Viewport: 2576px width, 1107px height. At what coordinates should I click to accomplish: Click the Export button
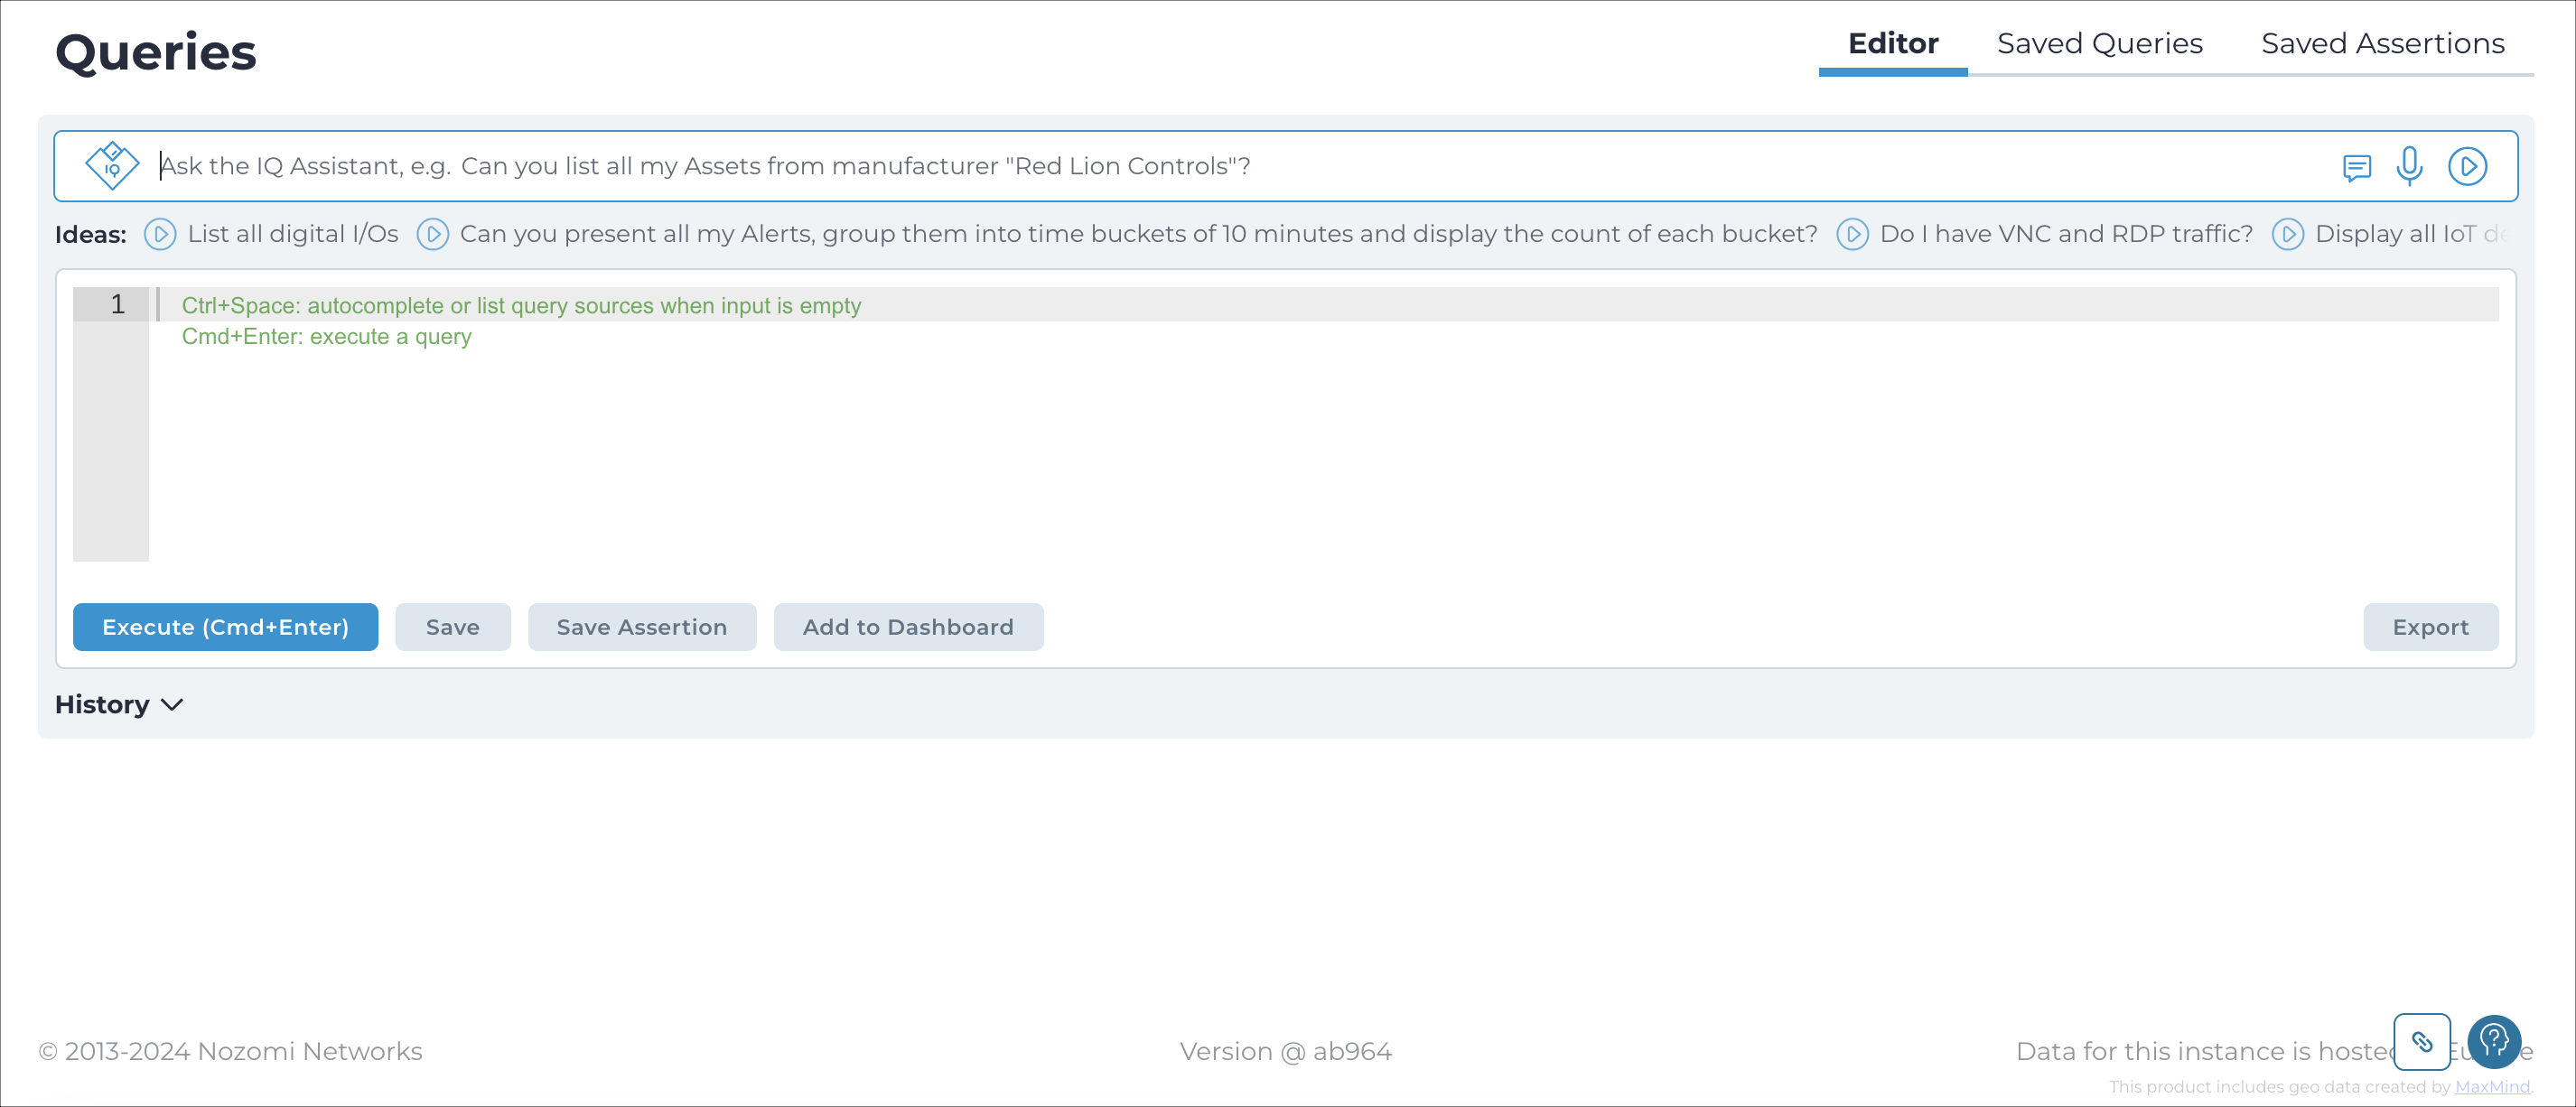click(x=2429, y=627)
